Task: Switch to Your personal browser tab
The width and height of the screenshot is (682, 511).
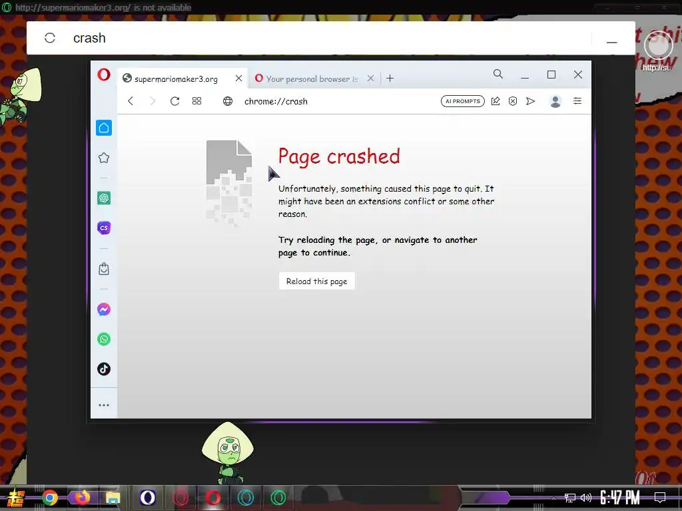Action: 306,79
